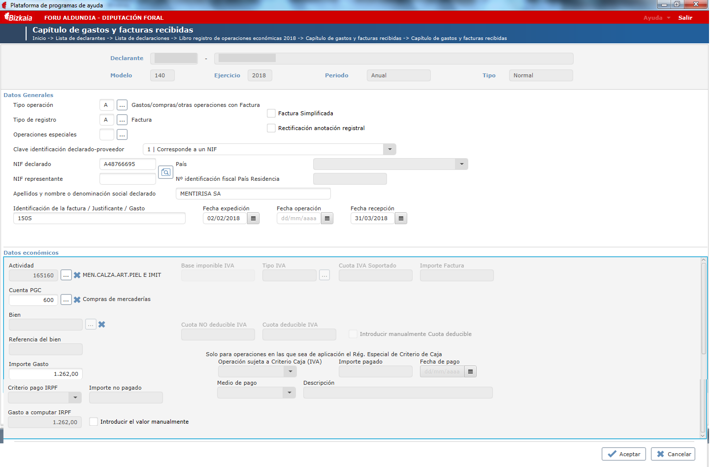Click the denominación social declarado field
Screen dimensions: 711x467
(x=253, y=194)
